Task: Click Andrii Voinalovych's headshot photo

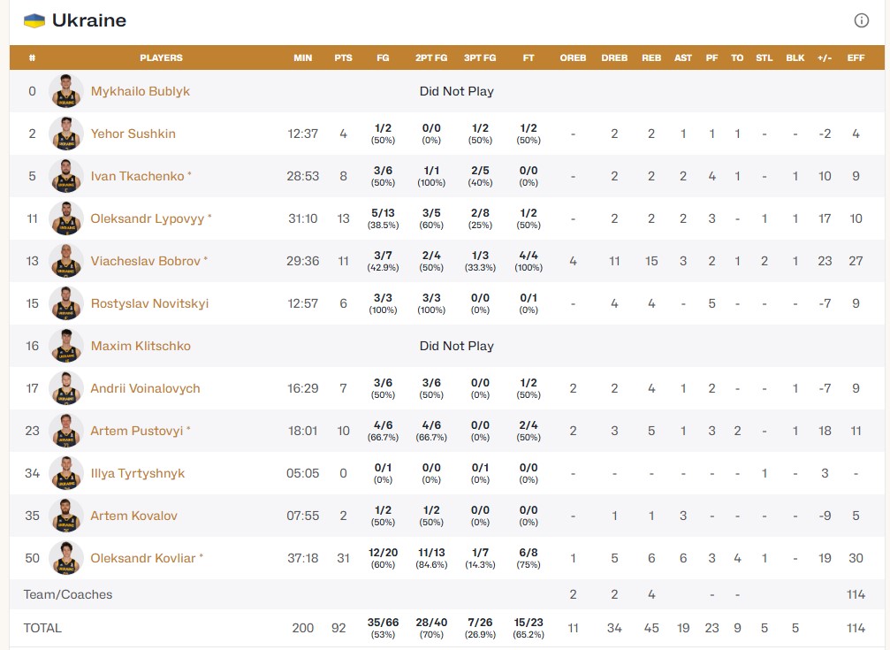Action: click(x=66, y=388)
